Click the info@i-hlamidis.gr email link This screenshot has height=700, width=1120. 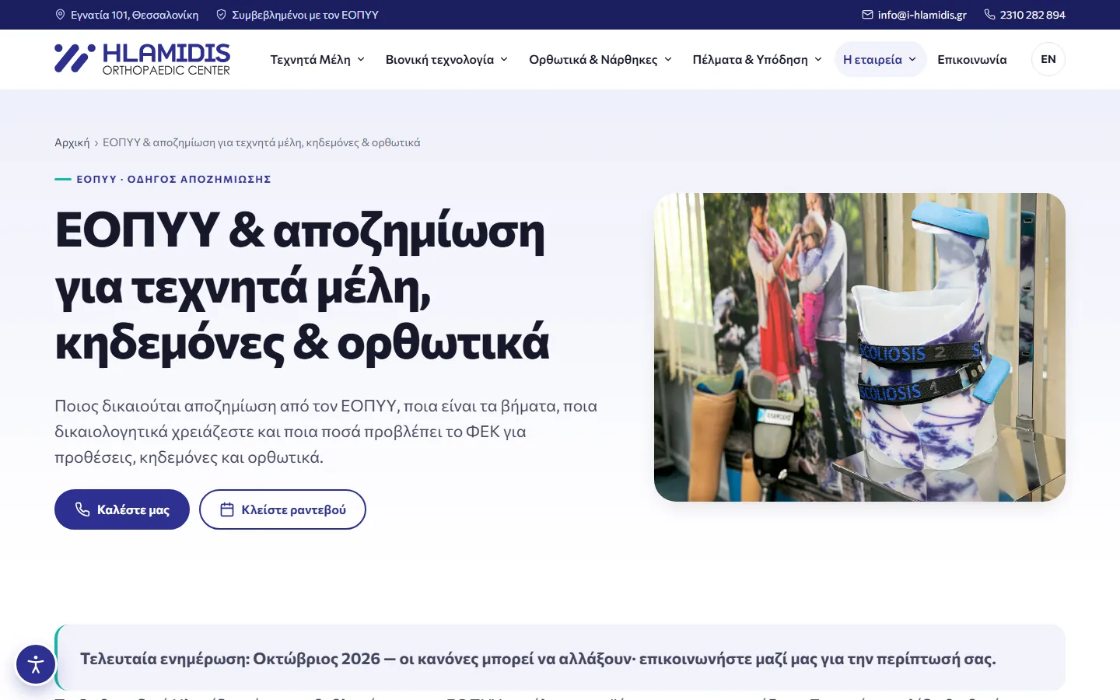coord(922,15)
